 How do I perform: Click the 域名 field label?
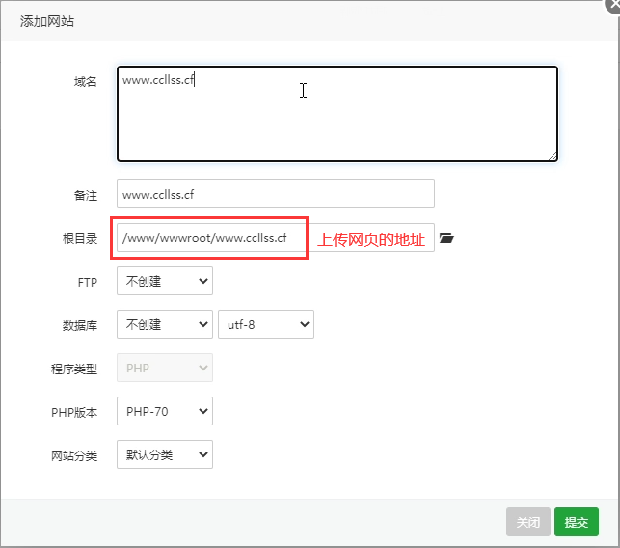[x=86, y=82]
